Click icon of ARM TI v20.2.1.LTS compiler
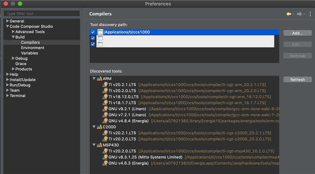 [105, 85]
